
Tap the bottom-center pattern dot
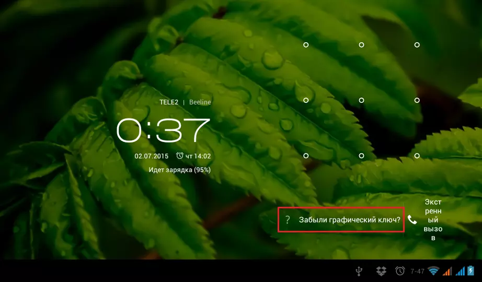[361, 156]
